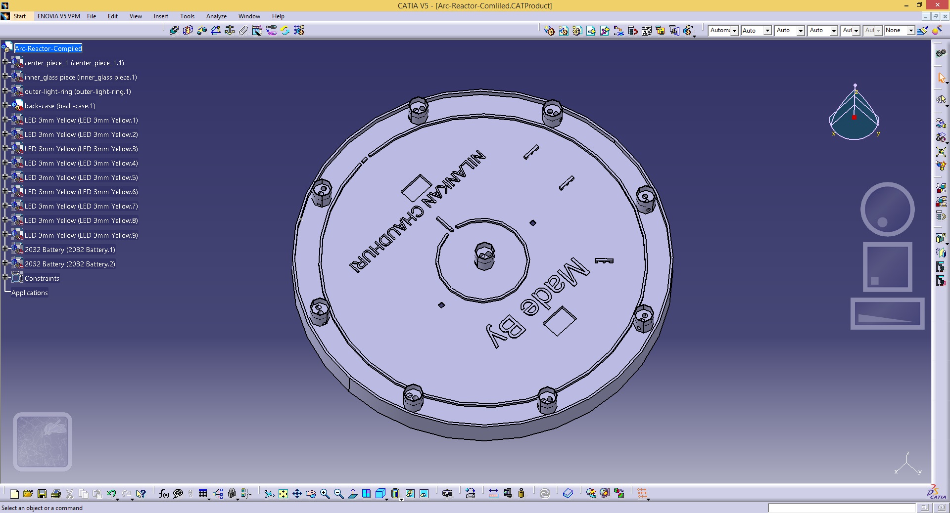950x513 pixels.
Task: Click the Measure Between icon
Action: point(493,493)
